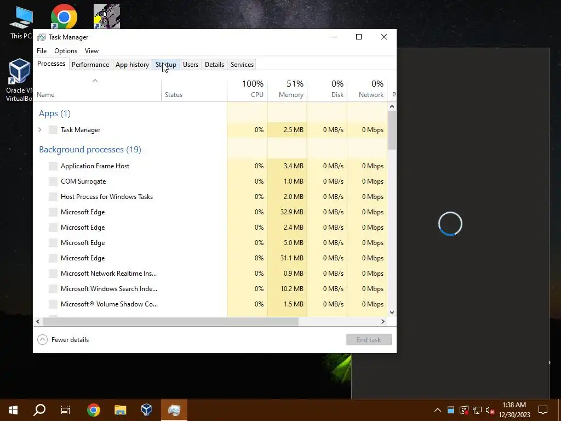Viewport: 561px width, 421px height.
Task: Open VirtualBox from the taskbar
Action: click(x=146, y=410)
